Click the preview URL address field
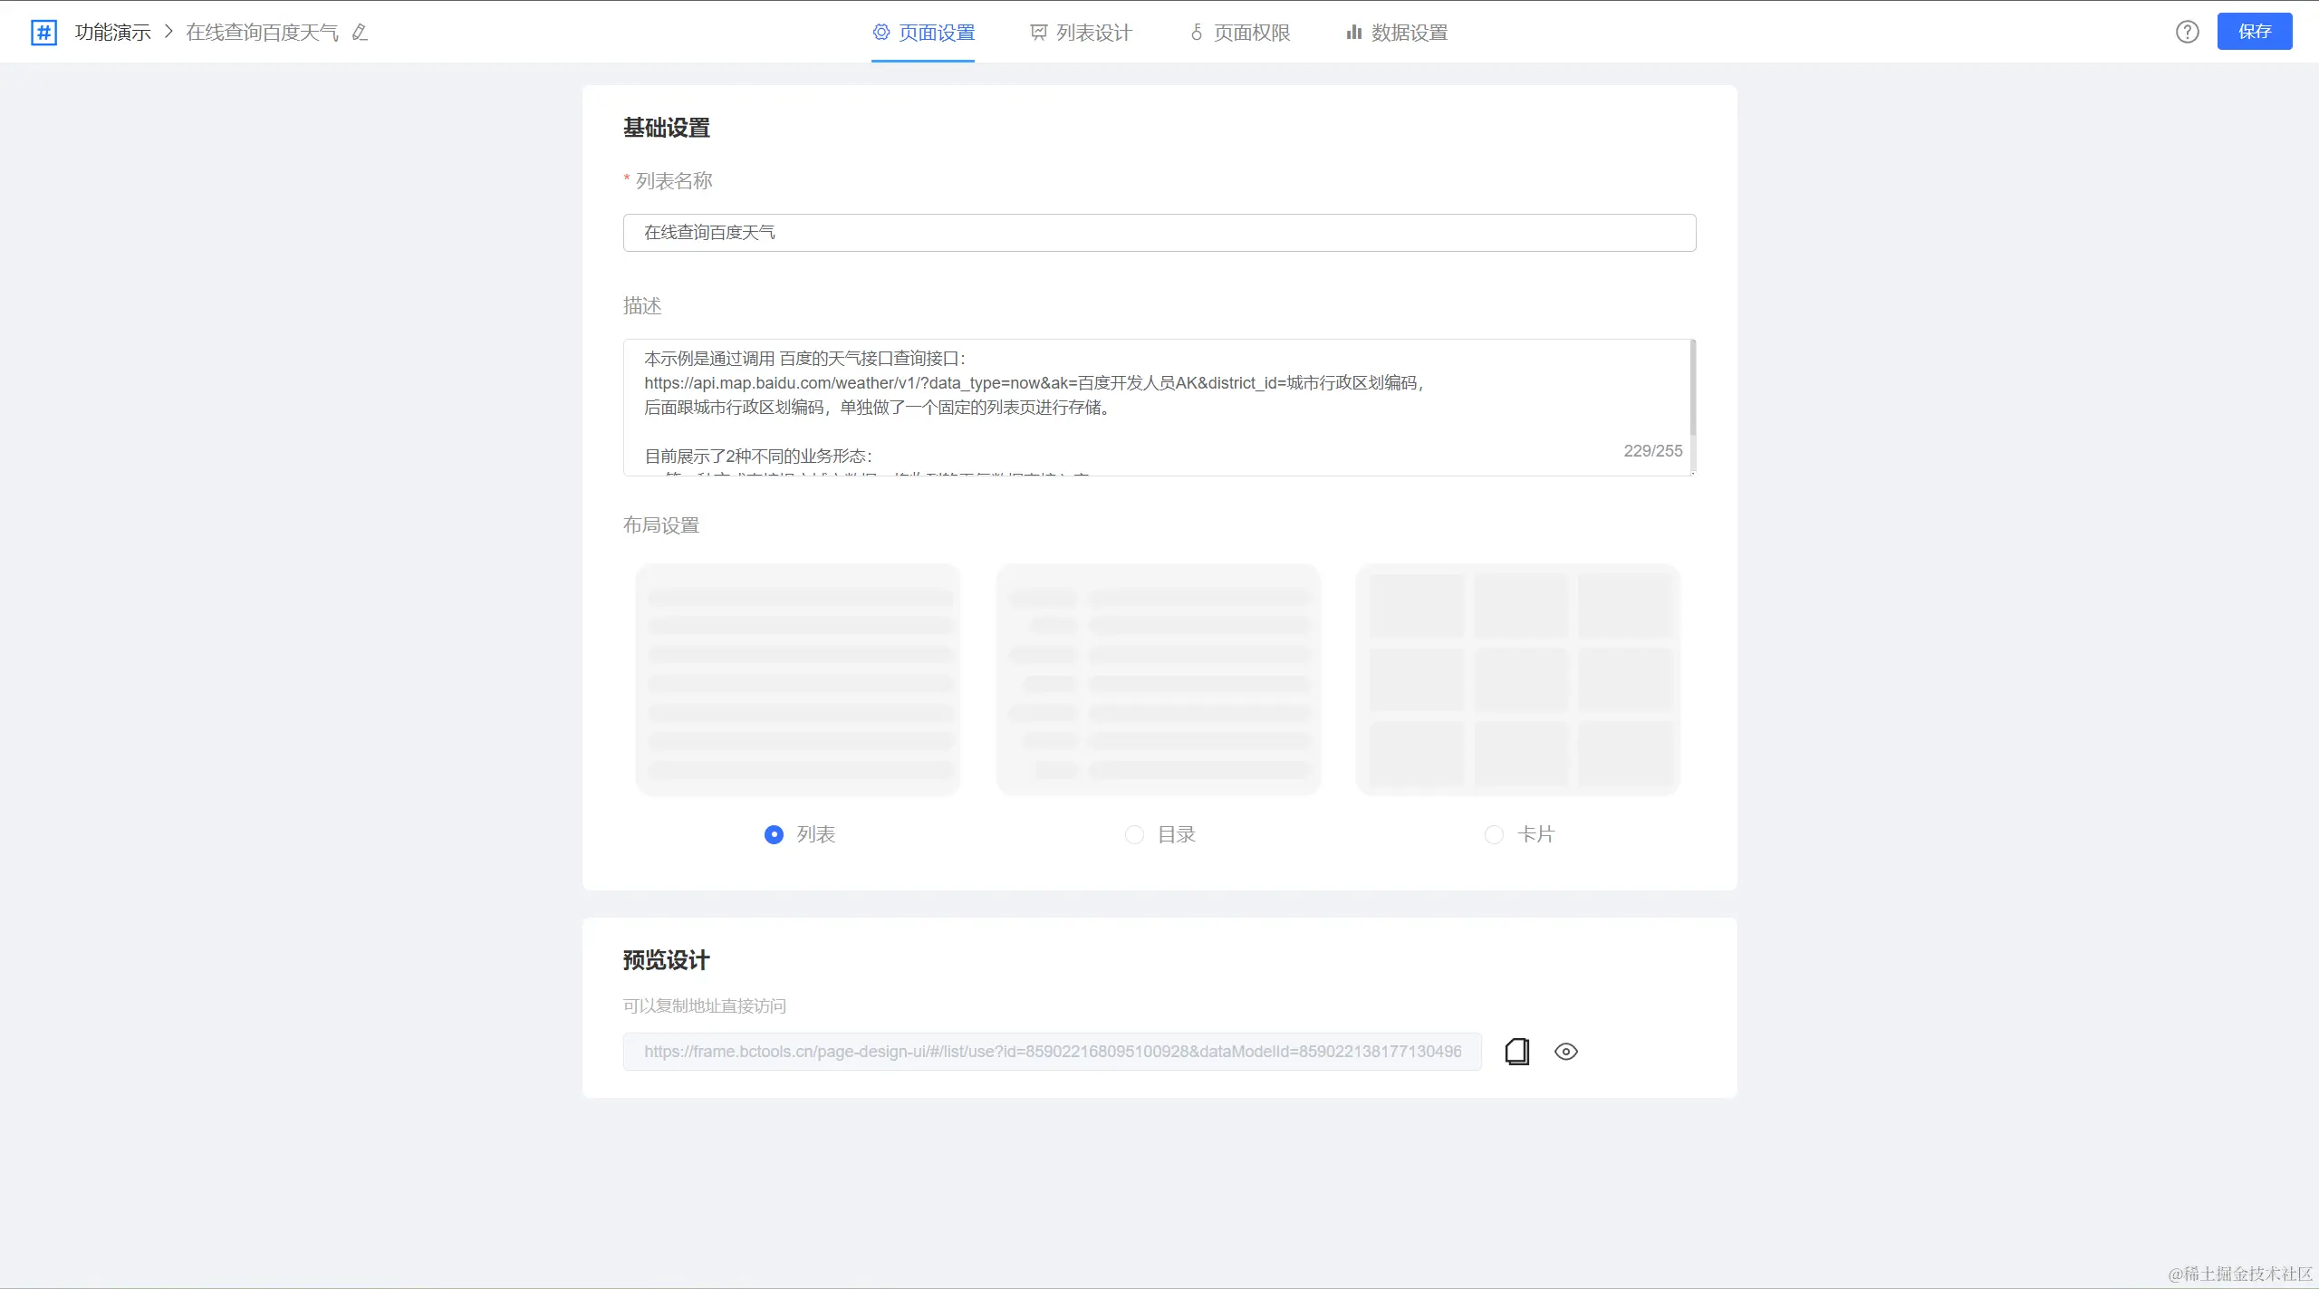Image resolution: width=2319 pixels, height=1289 pixels. pos(1052,1051)
